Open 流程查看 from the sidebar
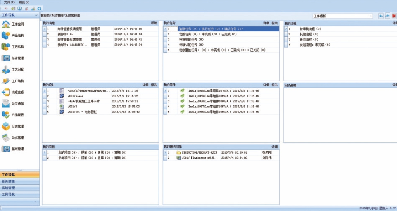Screen dimensions: 397x211 6,92
